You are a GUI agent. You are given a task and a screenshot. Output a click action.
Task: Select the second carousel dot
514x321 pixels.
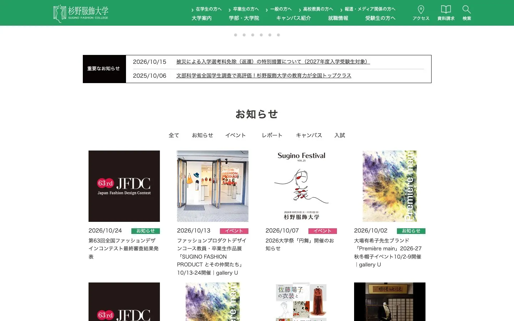[x=244, y=35]
